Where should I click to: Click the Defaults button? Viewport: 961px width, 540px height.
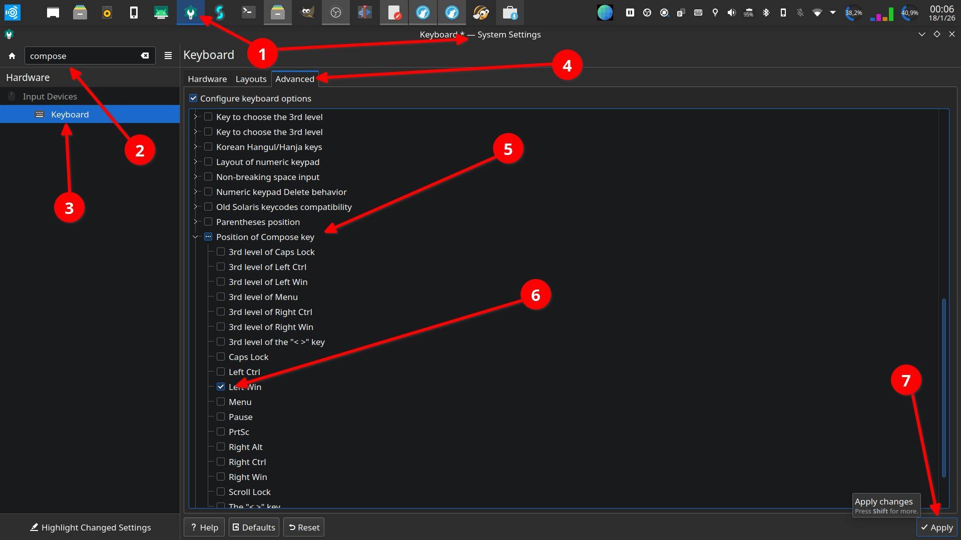click(x=254, y=527)
